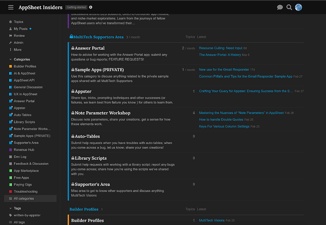Select Revenue Hub in the sidebar
This screenshot has height=225, width=326.
[24, 150]
